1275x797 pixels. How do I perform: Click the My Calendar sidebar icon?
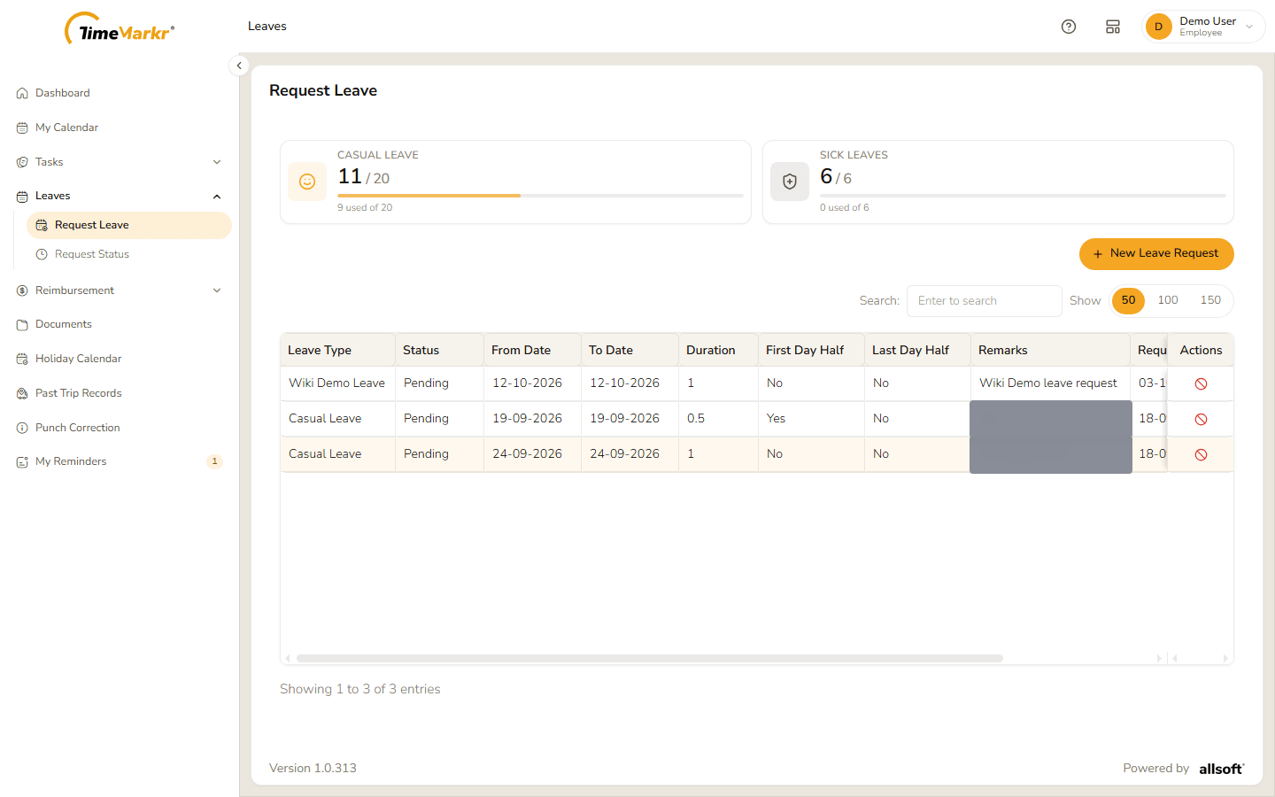22,128
